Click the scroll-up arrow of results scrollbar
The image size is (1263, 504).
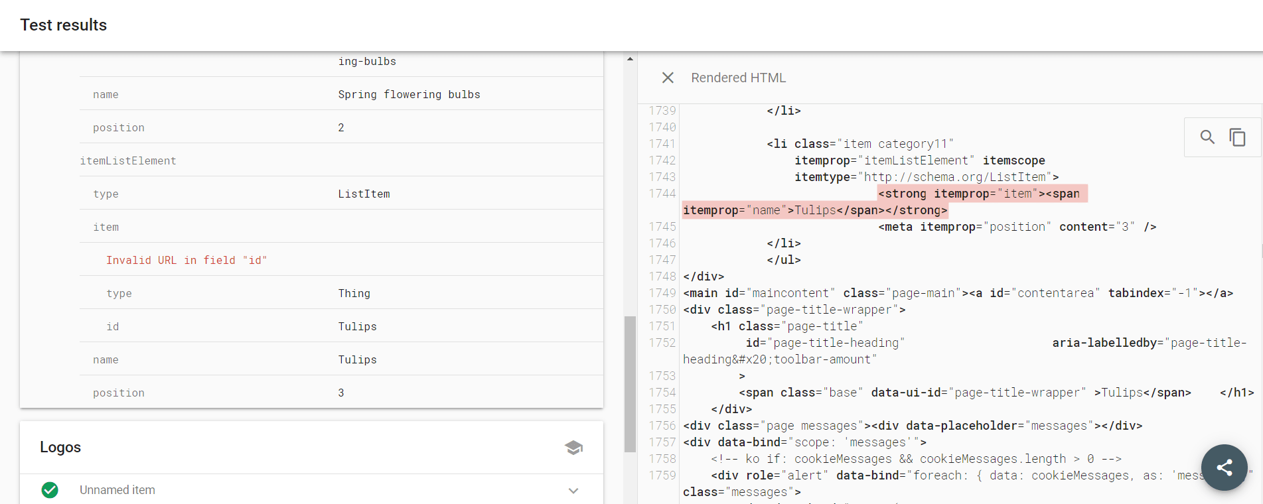pyautogui.click(x=630, y=59)
